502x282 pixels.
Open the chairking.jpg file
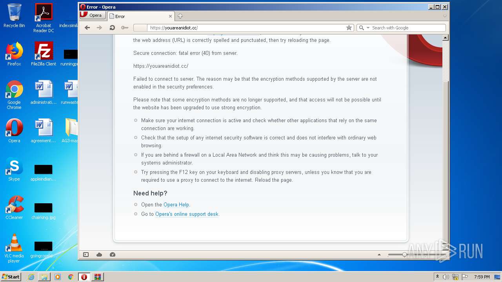pyautogui.click(x=44, y=210)
